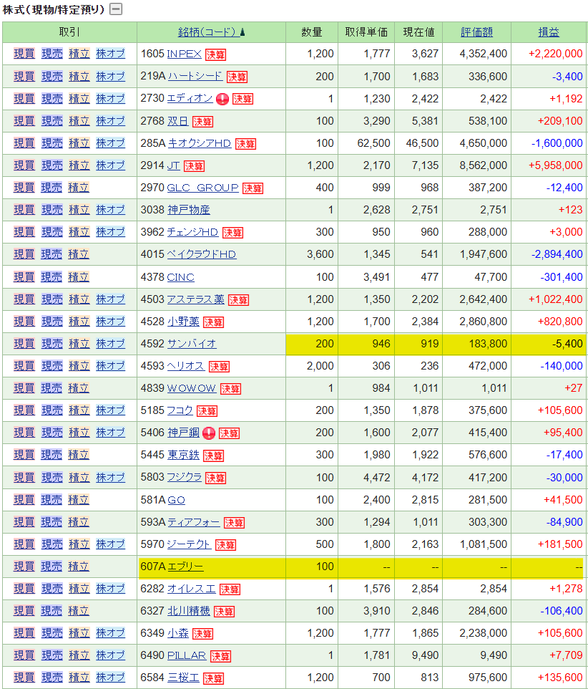The image size is (588, 689).
Task: Click the red alert icon beside エディオン
Action: click(x=222, y=99)
